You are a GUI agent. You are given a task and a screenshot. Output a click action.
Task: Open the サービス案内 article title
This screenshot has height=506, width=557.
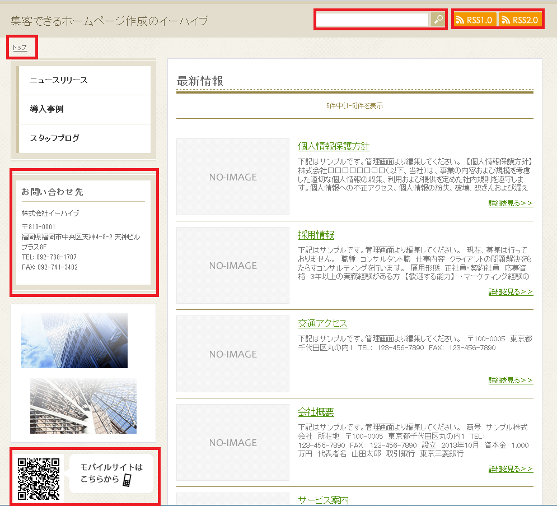(323, 499)
